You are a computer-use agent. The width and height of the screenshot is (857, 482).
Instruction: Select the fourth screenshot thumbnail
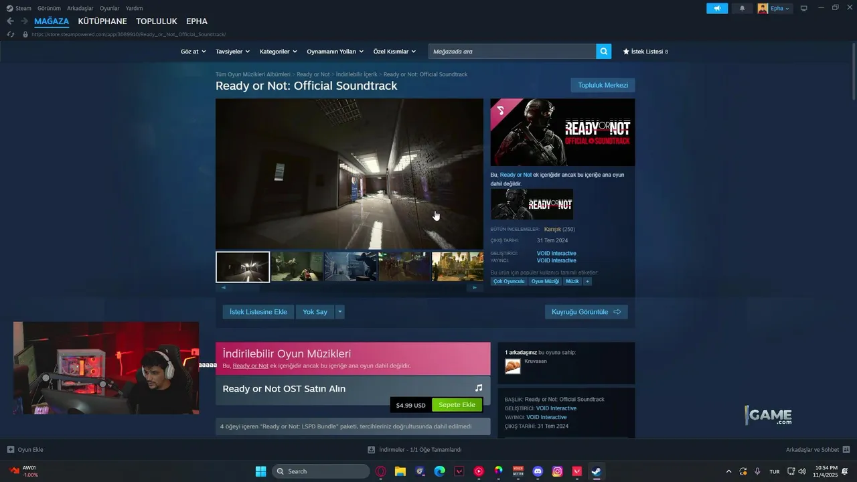[x=404, y=266]
